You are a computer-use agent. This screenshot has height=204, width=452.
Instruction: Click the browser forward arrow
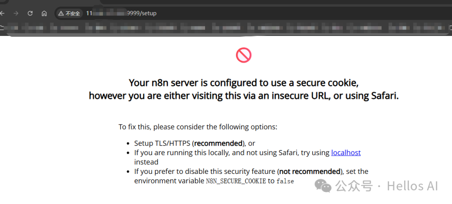16,13
